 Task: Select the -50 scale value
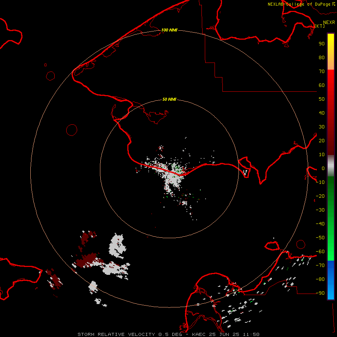320,238
